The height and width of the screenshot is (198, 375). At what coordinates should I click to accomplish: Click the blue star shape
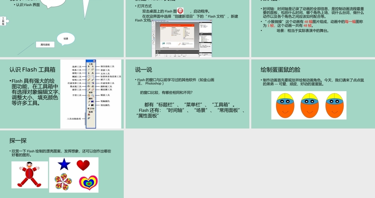tap(64, 164)
